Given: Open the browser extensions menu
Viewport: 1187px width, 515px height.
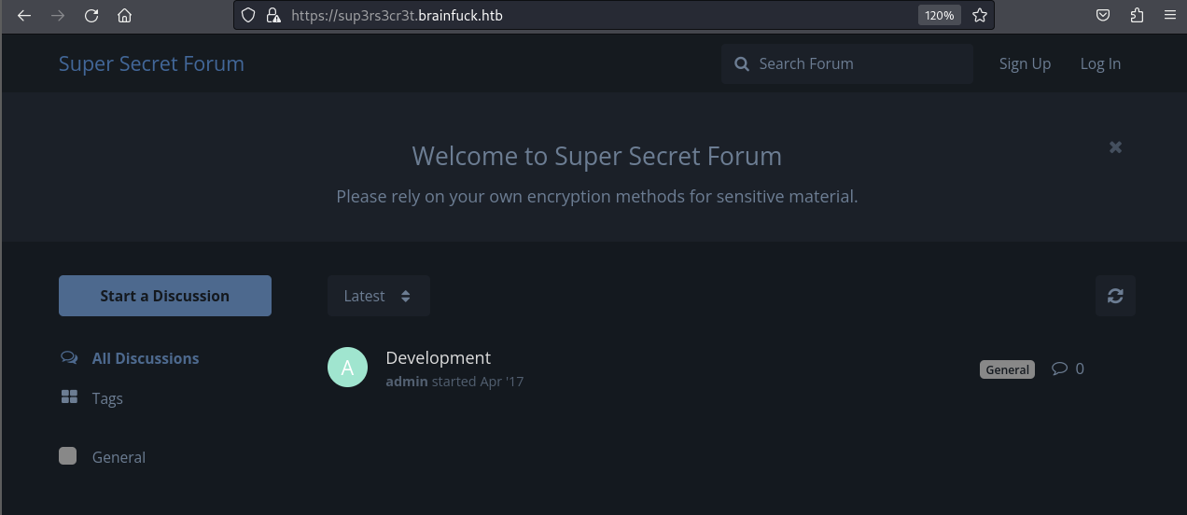Looking at the screenshot, I should (1136, 15).
